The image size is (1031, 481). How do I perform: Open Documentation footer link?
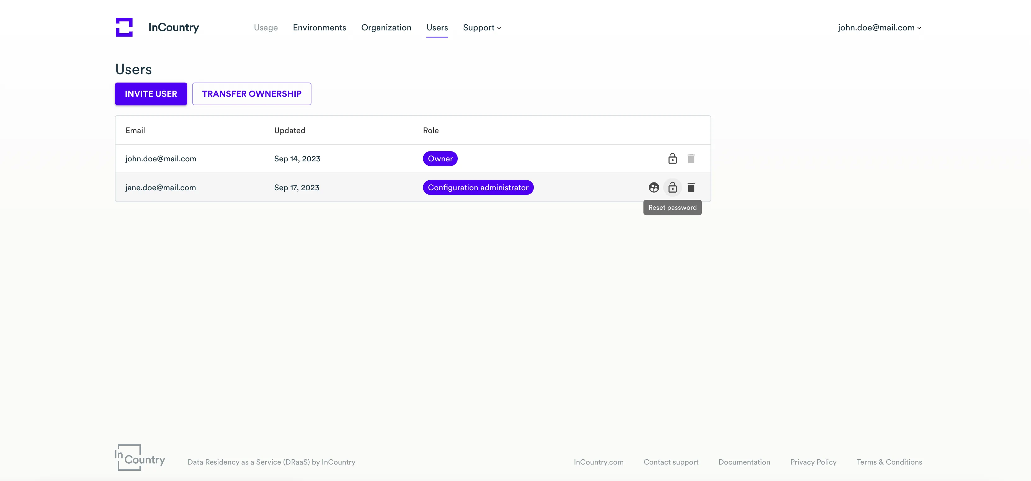tap(744, 462)
